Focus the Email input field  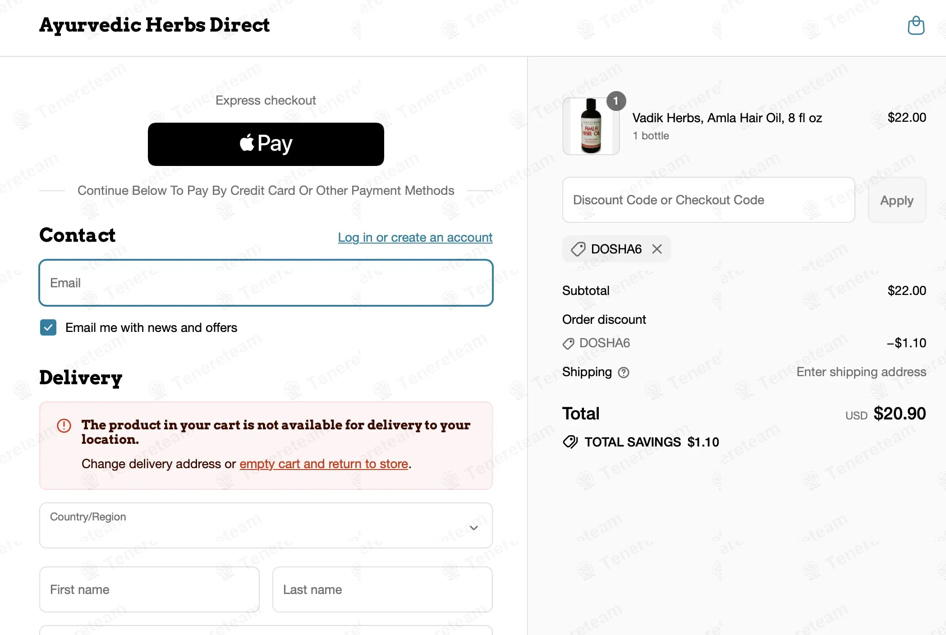pos(266,283)
